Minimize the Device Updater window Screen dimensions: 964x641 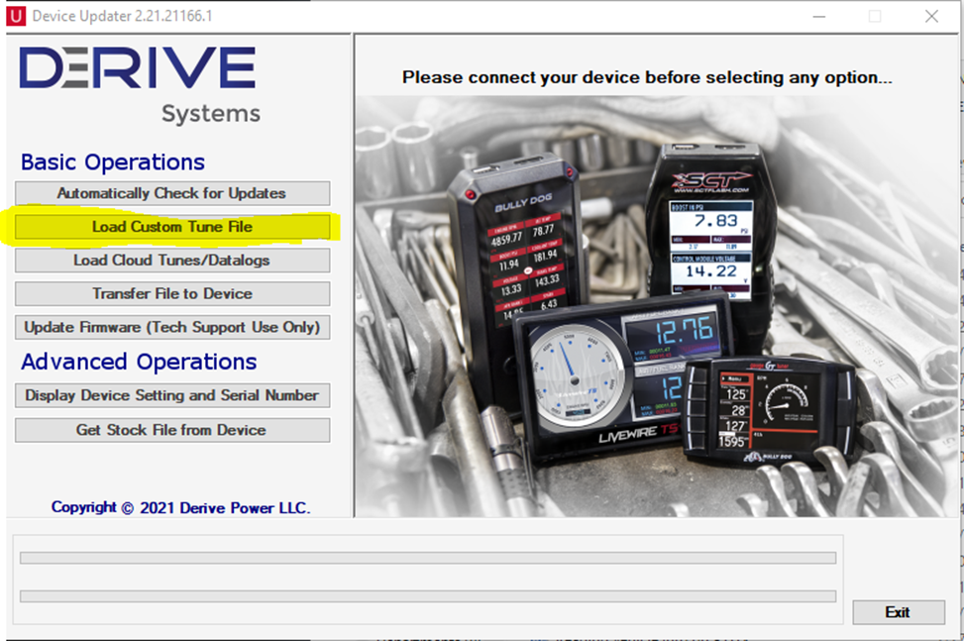[x=819, y=17]
